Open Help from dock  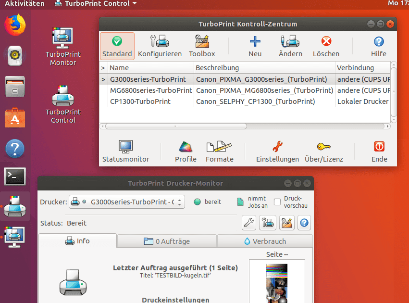click(x=15, y=149)
